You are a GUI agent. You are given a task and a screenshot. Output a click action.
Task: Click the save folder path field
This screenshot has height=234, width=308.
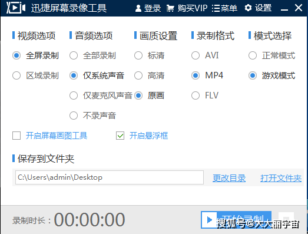coord(110,177)
